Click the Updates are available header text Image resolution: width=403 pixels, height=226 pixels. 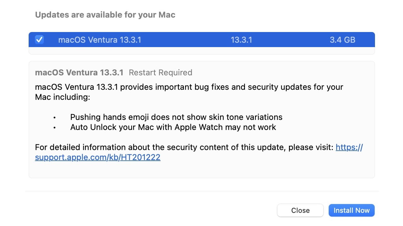(105, 14)
